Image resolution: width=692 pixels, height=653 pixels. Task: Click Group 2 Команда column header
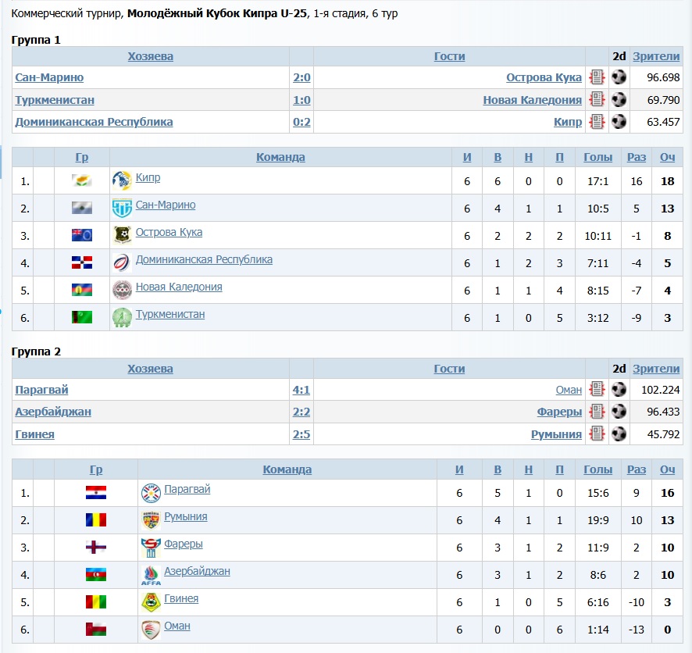[x=287, y=469]
